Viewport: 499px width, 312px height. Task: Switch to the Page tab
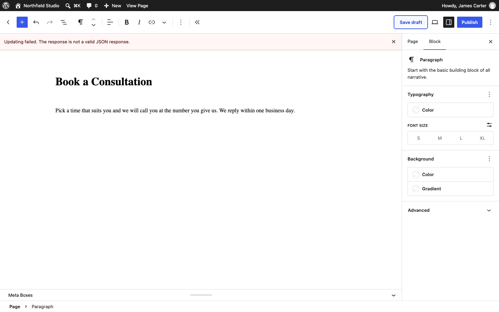click(413, 42)
